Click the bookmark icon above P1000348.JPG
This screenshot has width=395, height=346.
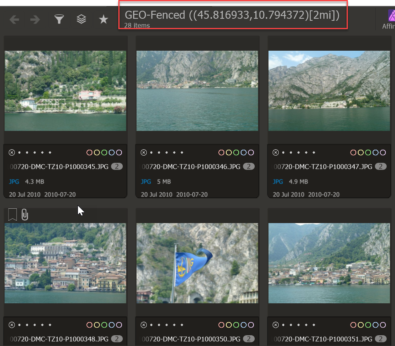13,214
